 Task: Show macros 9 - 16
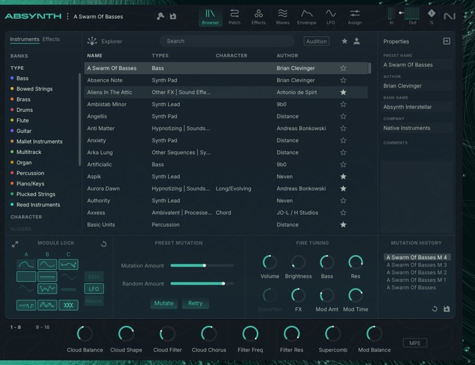[x=43, y=327]
